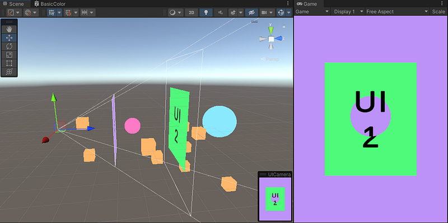Click the green Y axis cone on orientation gizmo
The height and width of the screenshot is (223, 448).
(x=271, y=30)
